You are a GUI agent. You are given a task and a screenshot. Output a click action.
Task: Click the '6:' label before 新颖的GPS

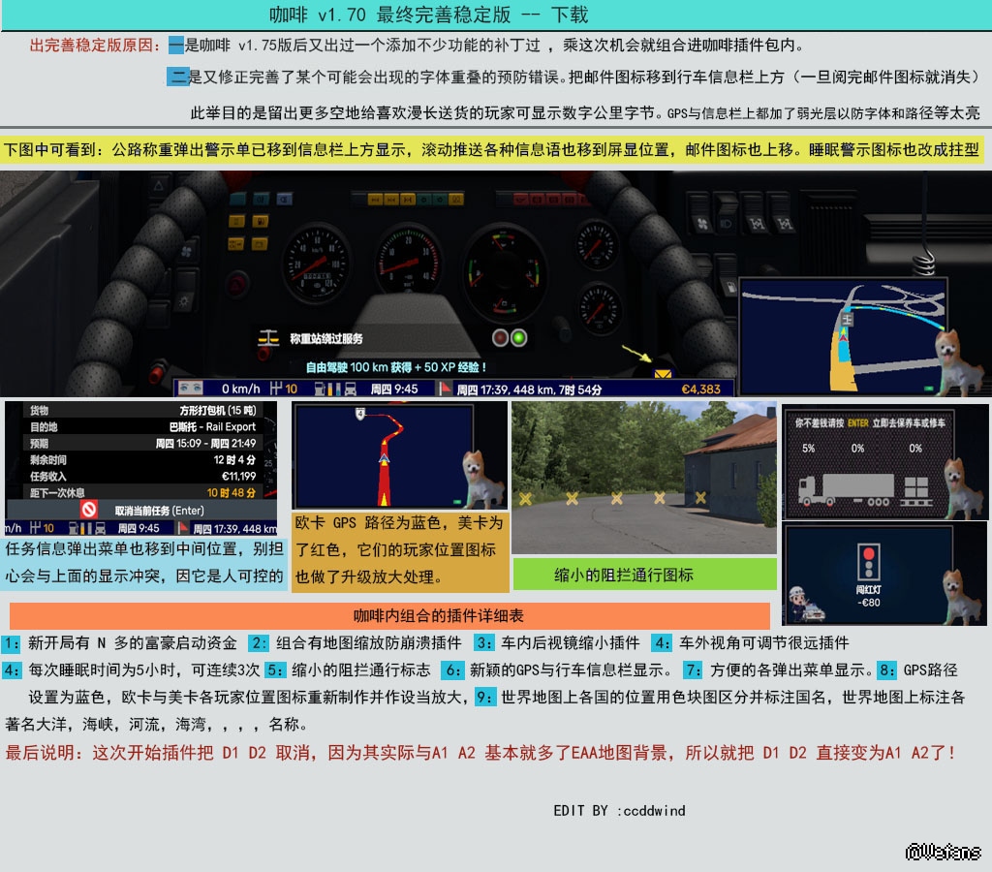coord(453,670)
